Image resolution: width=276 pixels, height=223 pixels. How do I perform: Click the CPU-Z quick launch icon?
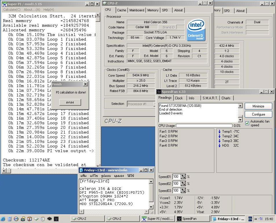(36, 219)
